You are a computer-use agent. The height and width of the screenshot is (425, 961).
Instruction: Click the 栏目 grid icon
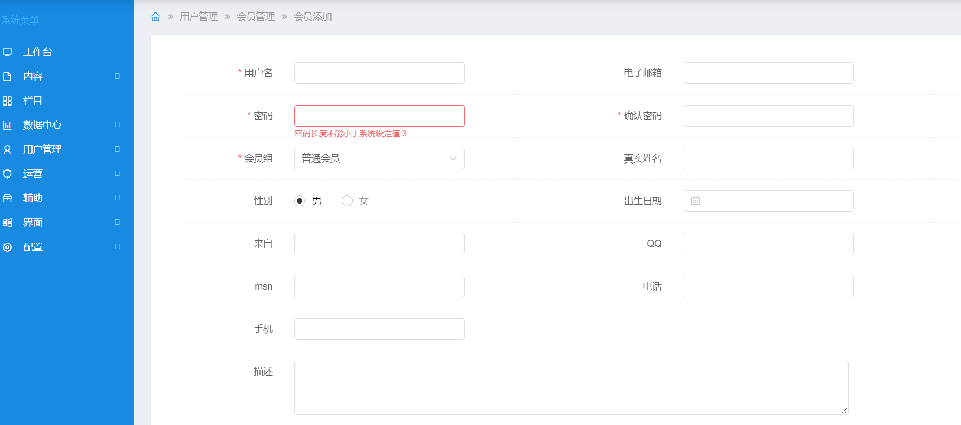coord(8,101)
